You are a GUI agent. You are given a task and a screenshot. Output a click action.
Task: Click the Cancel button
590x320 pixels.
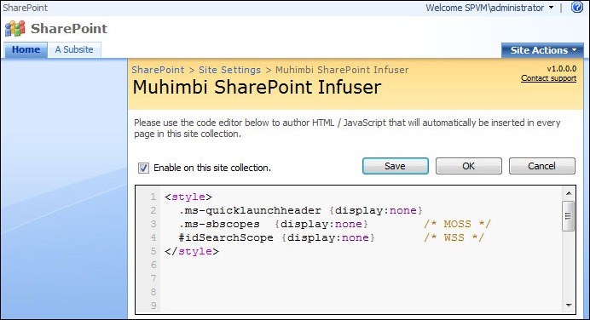coord(542,166)
